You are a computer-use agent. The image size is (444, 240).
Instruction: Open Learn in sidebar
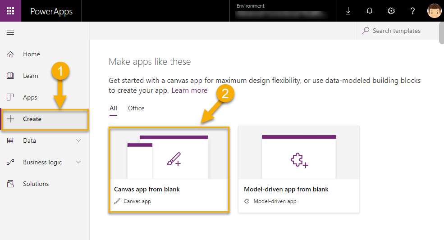(x=31, y=76)
